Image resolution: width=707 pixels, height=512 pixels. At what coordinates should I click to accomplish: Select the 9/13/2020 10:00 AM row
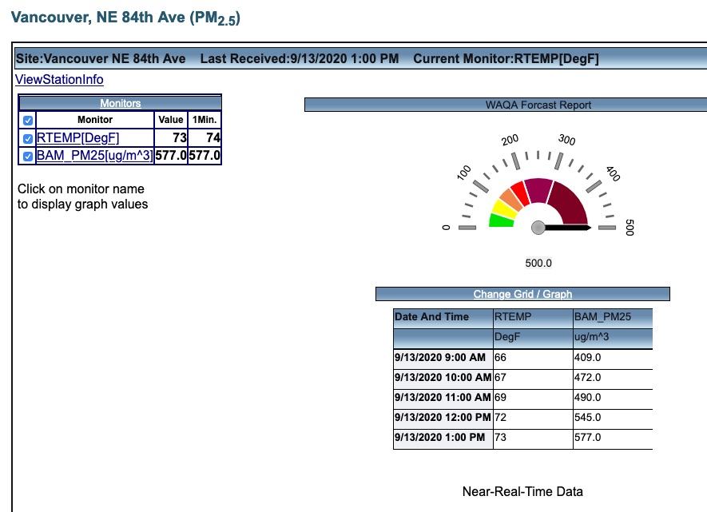coord(523,379)
